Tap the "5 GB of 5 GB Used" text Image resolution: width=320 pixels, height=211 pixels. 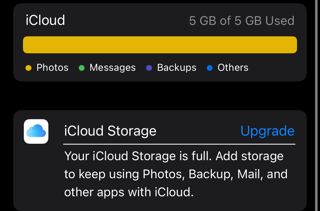click(242, 21)
